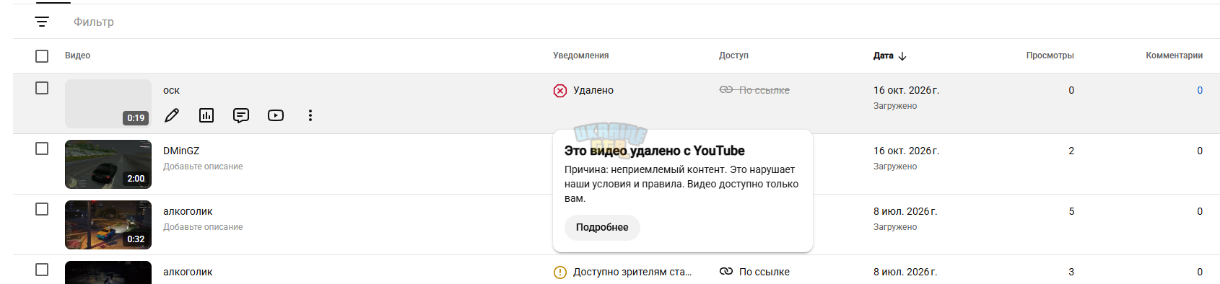1220x284 pixels.
Task: Click the Просмотры column header
Action: [x=1050, y=56]
